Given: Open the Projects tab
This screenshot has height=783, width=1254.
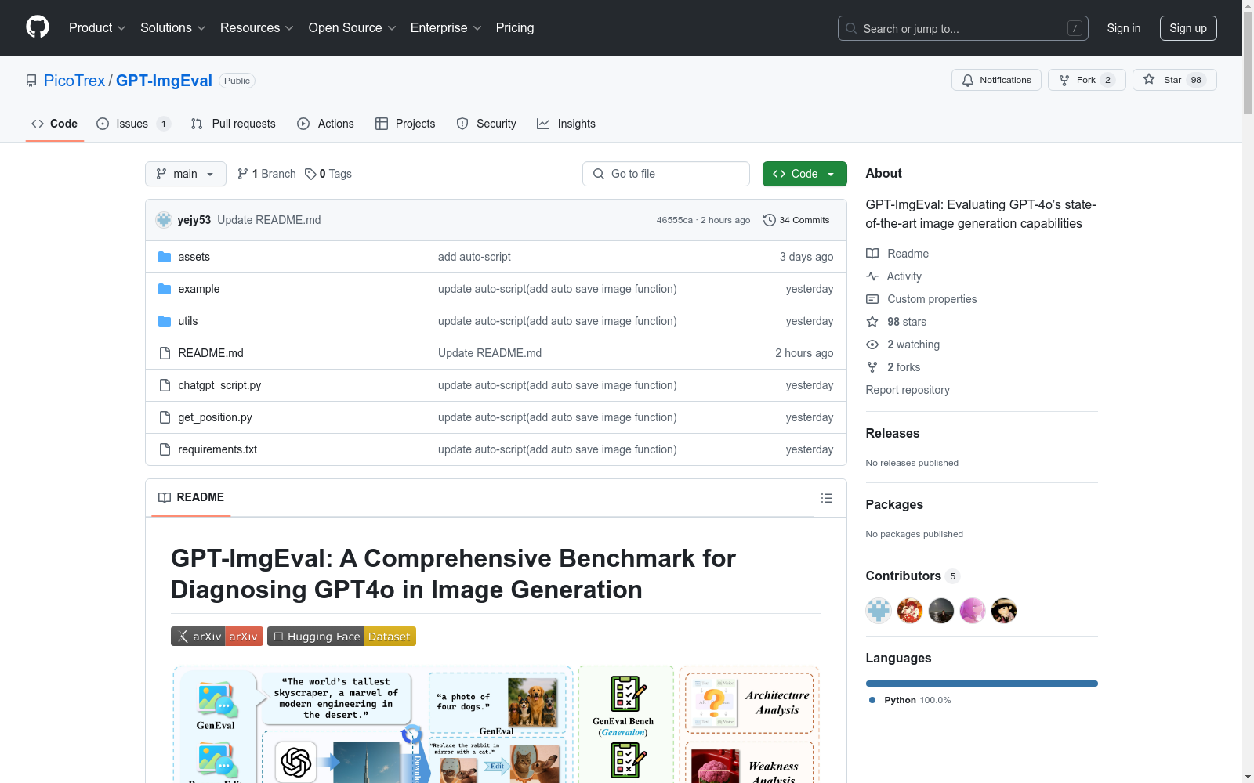Looking at the screenshot, I should click(405, 124).
